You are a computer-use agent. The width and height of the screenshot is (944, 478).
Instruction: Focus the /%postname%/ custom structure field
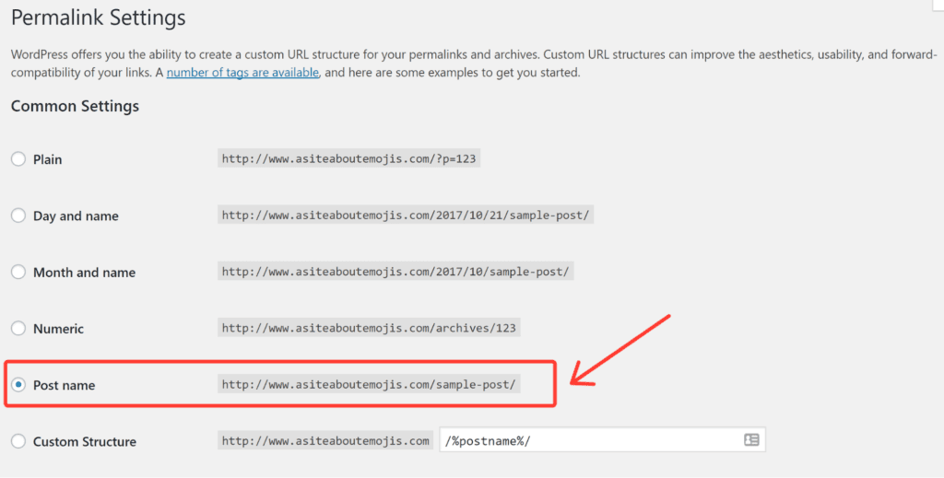click(602, 440)
